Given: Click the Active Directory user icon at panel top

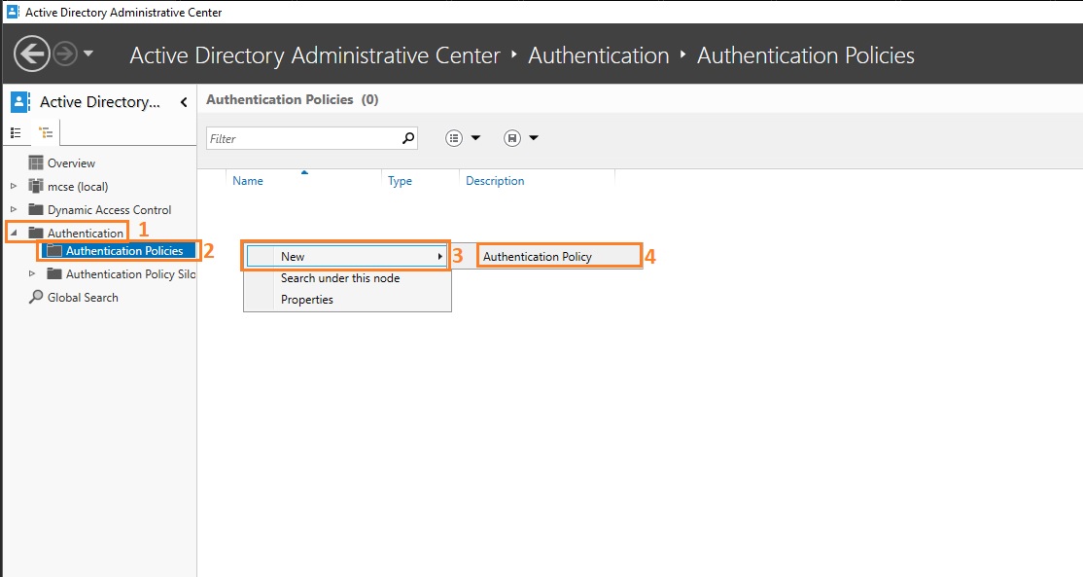Looking at the screenshot, I should click(20, 101).
